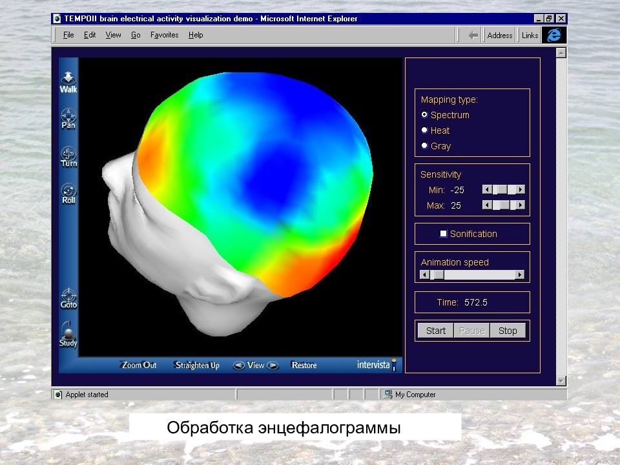Activate the Study tool icon
Image resolution: width=620 pixels, height=465 pixels.
(68, 335)
